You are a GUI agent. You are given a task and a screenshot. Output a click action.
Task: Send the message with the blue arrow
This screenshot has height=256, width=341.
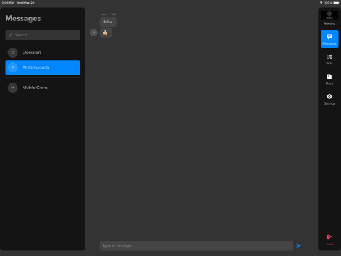point(298,245)
